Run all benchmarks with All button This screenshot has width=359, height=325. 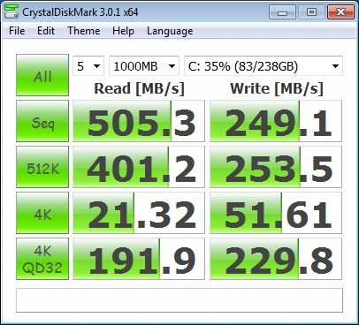click(42, 75)
